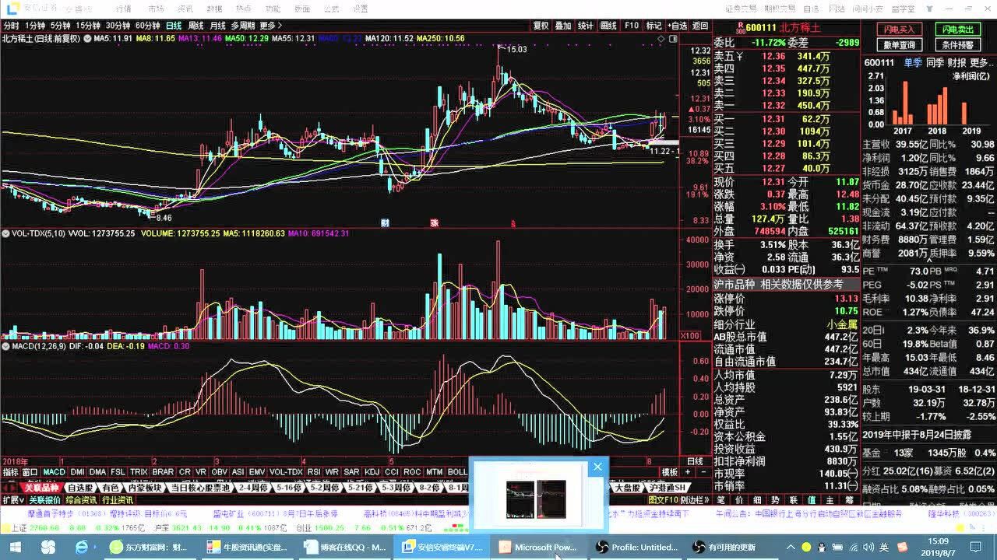Click the 叠加 overlay button

[x=563, y=26]
